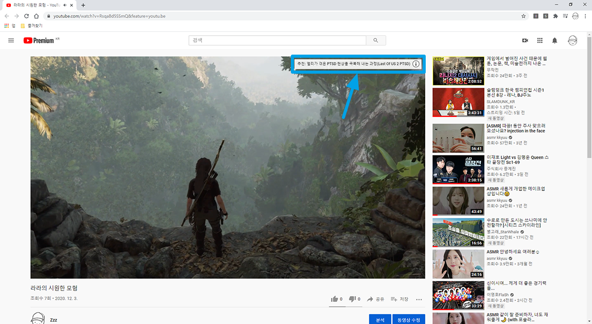
Task: Open the 16:56 city skyline thumbnail
Action: click(458, 233)
